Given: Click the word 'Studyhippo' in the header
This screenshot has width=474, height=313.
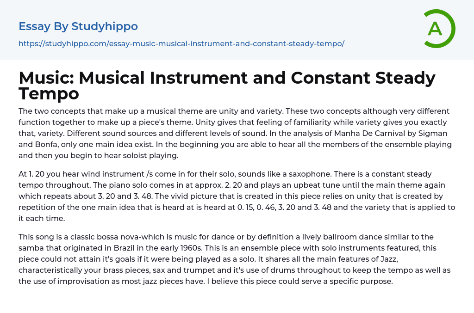Looking at the screenshot, I should click(105, 26).
